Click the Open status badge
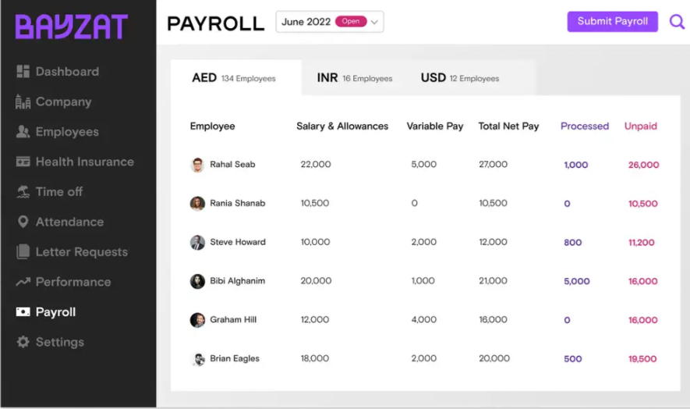This screenshot has width=690, height=409. [x=351, y=21]
